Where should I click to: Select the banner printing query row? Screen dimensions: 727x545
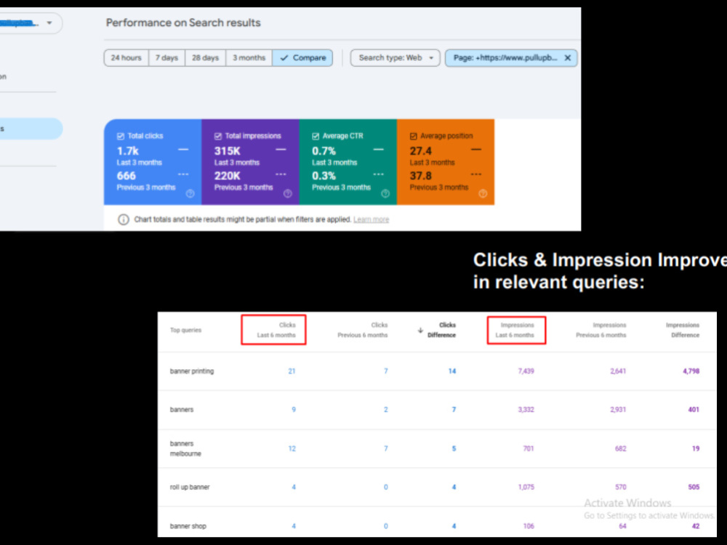coord(437,371)
